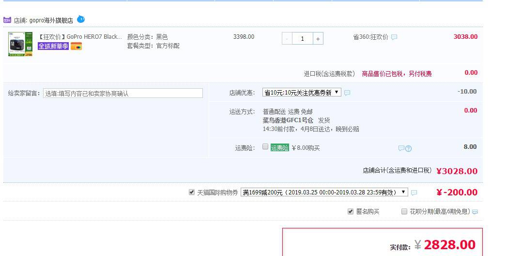Click the credit card payment icon
The height and width of the screenshot is (256, 506).
click(x=76, y=47)
